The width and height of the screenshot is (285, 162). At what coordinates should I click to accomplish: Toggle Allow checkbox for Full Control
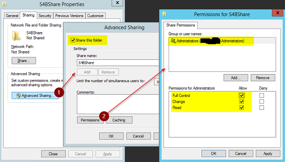(242, 96)
